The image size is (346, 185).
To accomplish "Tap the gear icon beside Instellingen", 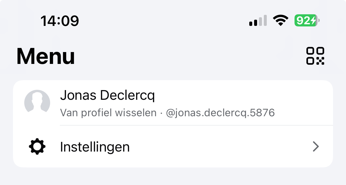I will click(x=37, y=147).
